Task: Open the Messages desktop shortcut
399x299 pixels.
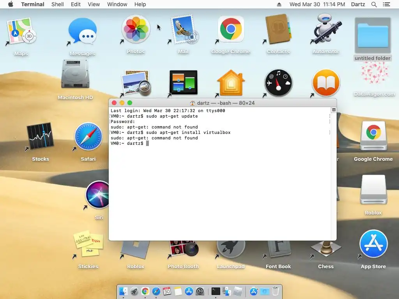Action: coord(83,32)
